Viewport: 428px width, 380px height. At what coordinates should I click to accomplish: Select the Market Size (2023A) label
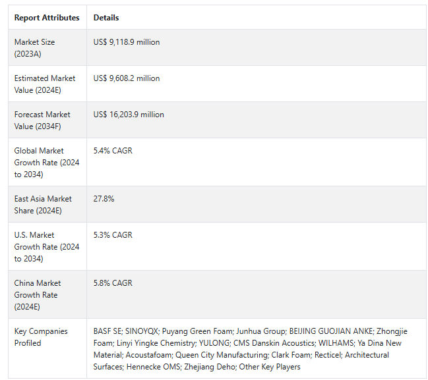tap(35, 47)
